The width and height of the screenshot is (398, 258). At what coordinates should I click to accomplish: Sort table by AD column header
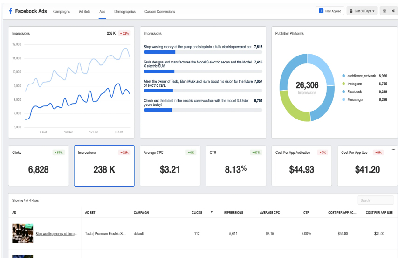pyautogui.click(x=14, y=212)
